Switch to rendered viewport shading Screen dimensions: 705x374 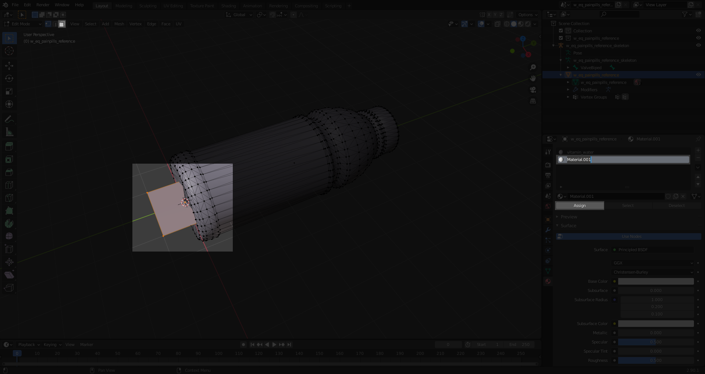528,24
